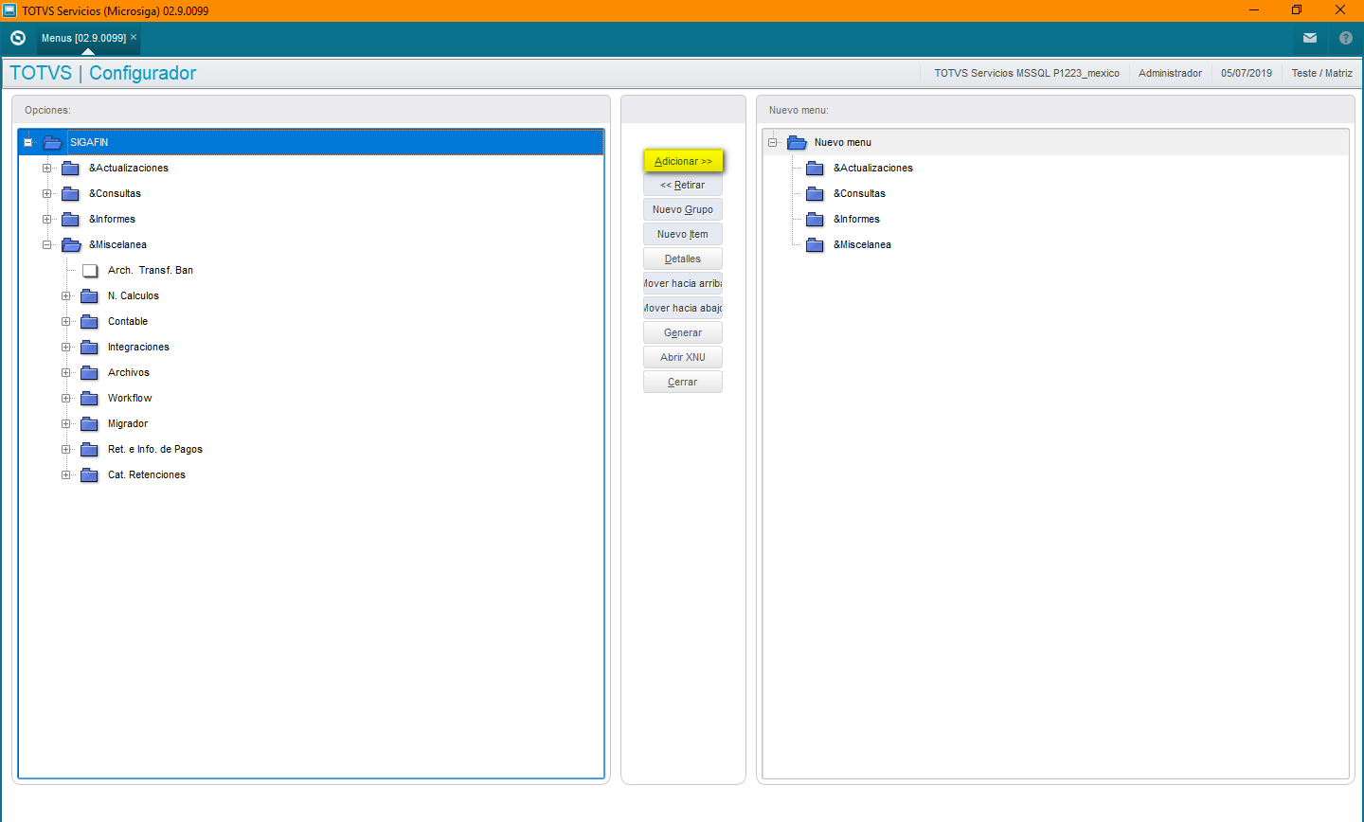1364x822 pixels.
Task: Click &Miscelanea folder icon in Nuevo menu
Action: pos(816,244)
